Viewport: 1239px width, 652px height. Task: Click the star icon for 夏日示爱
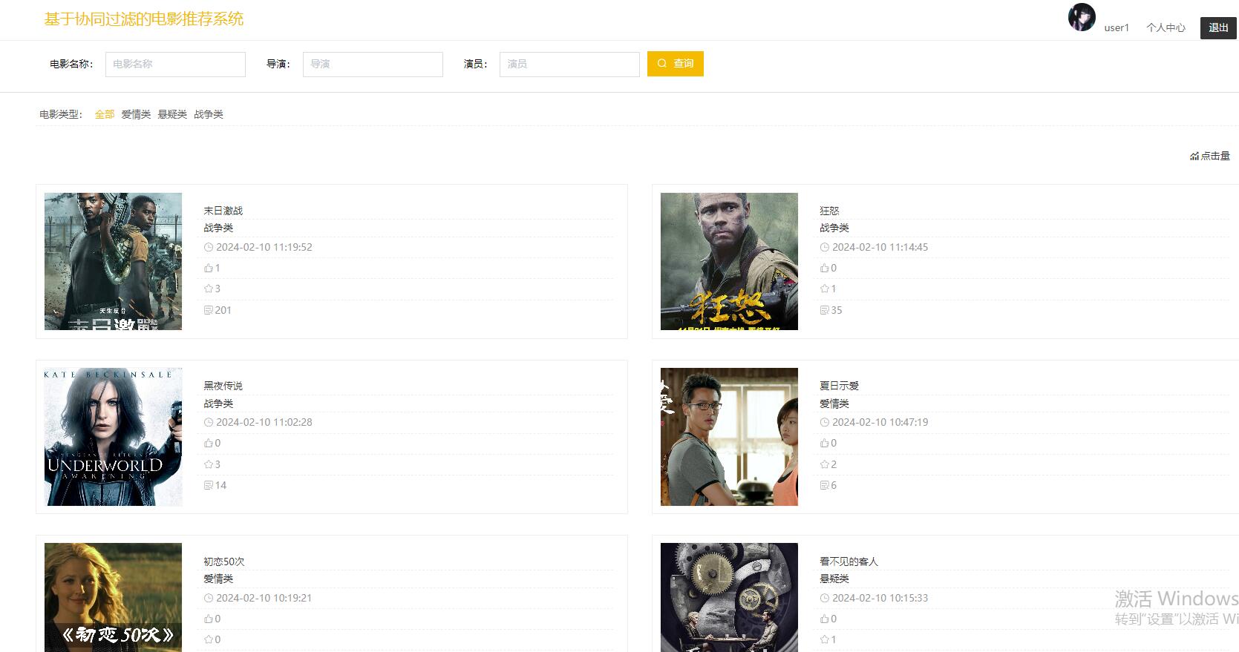point(824,464)
